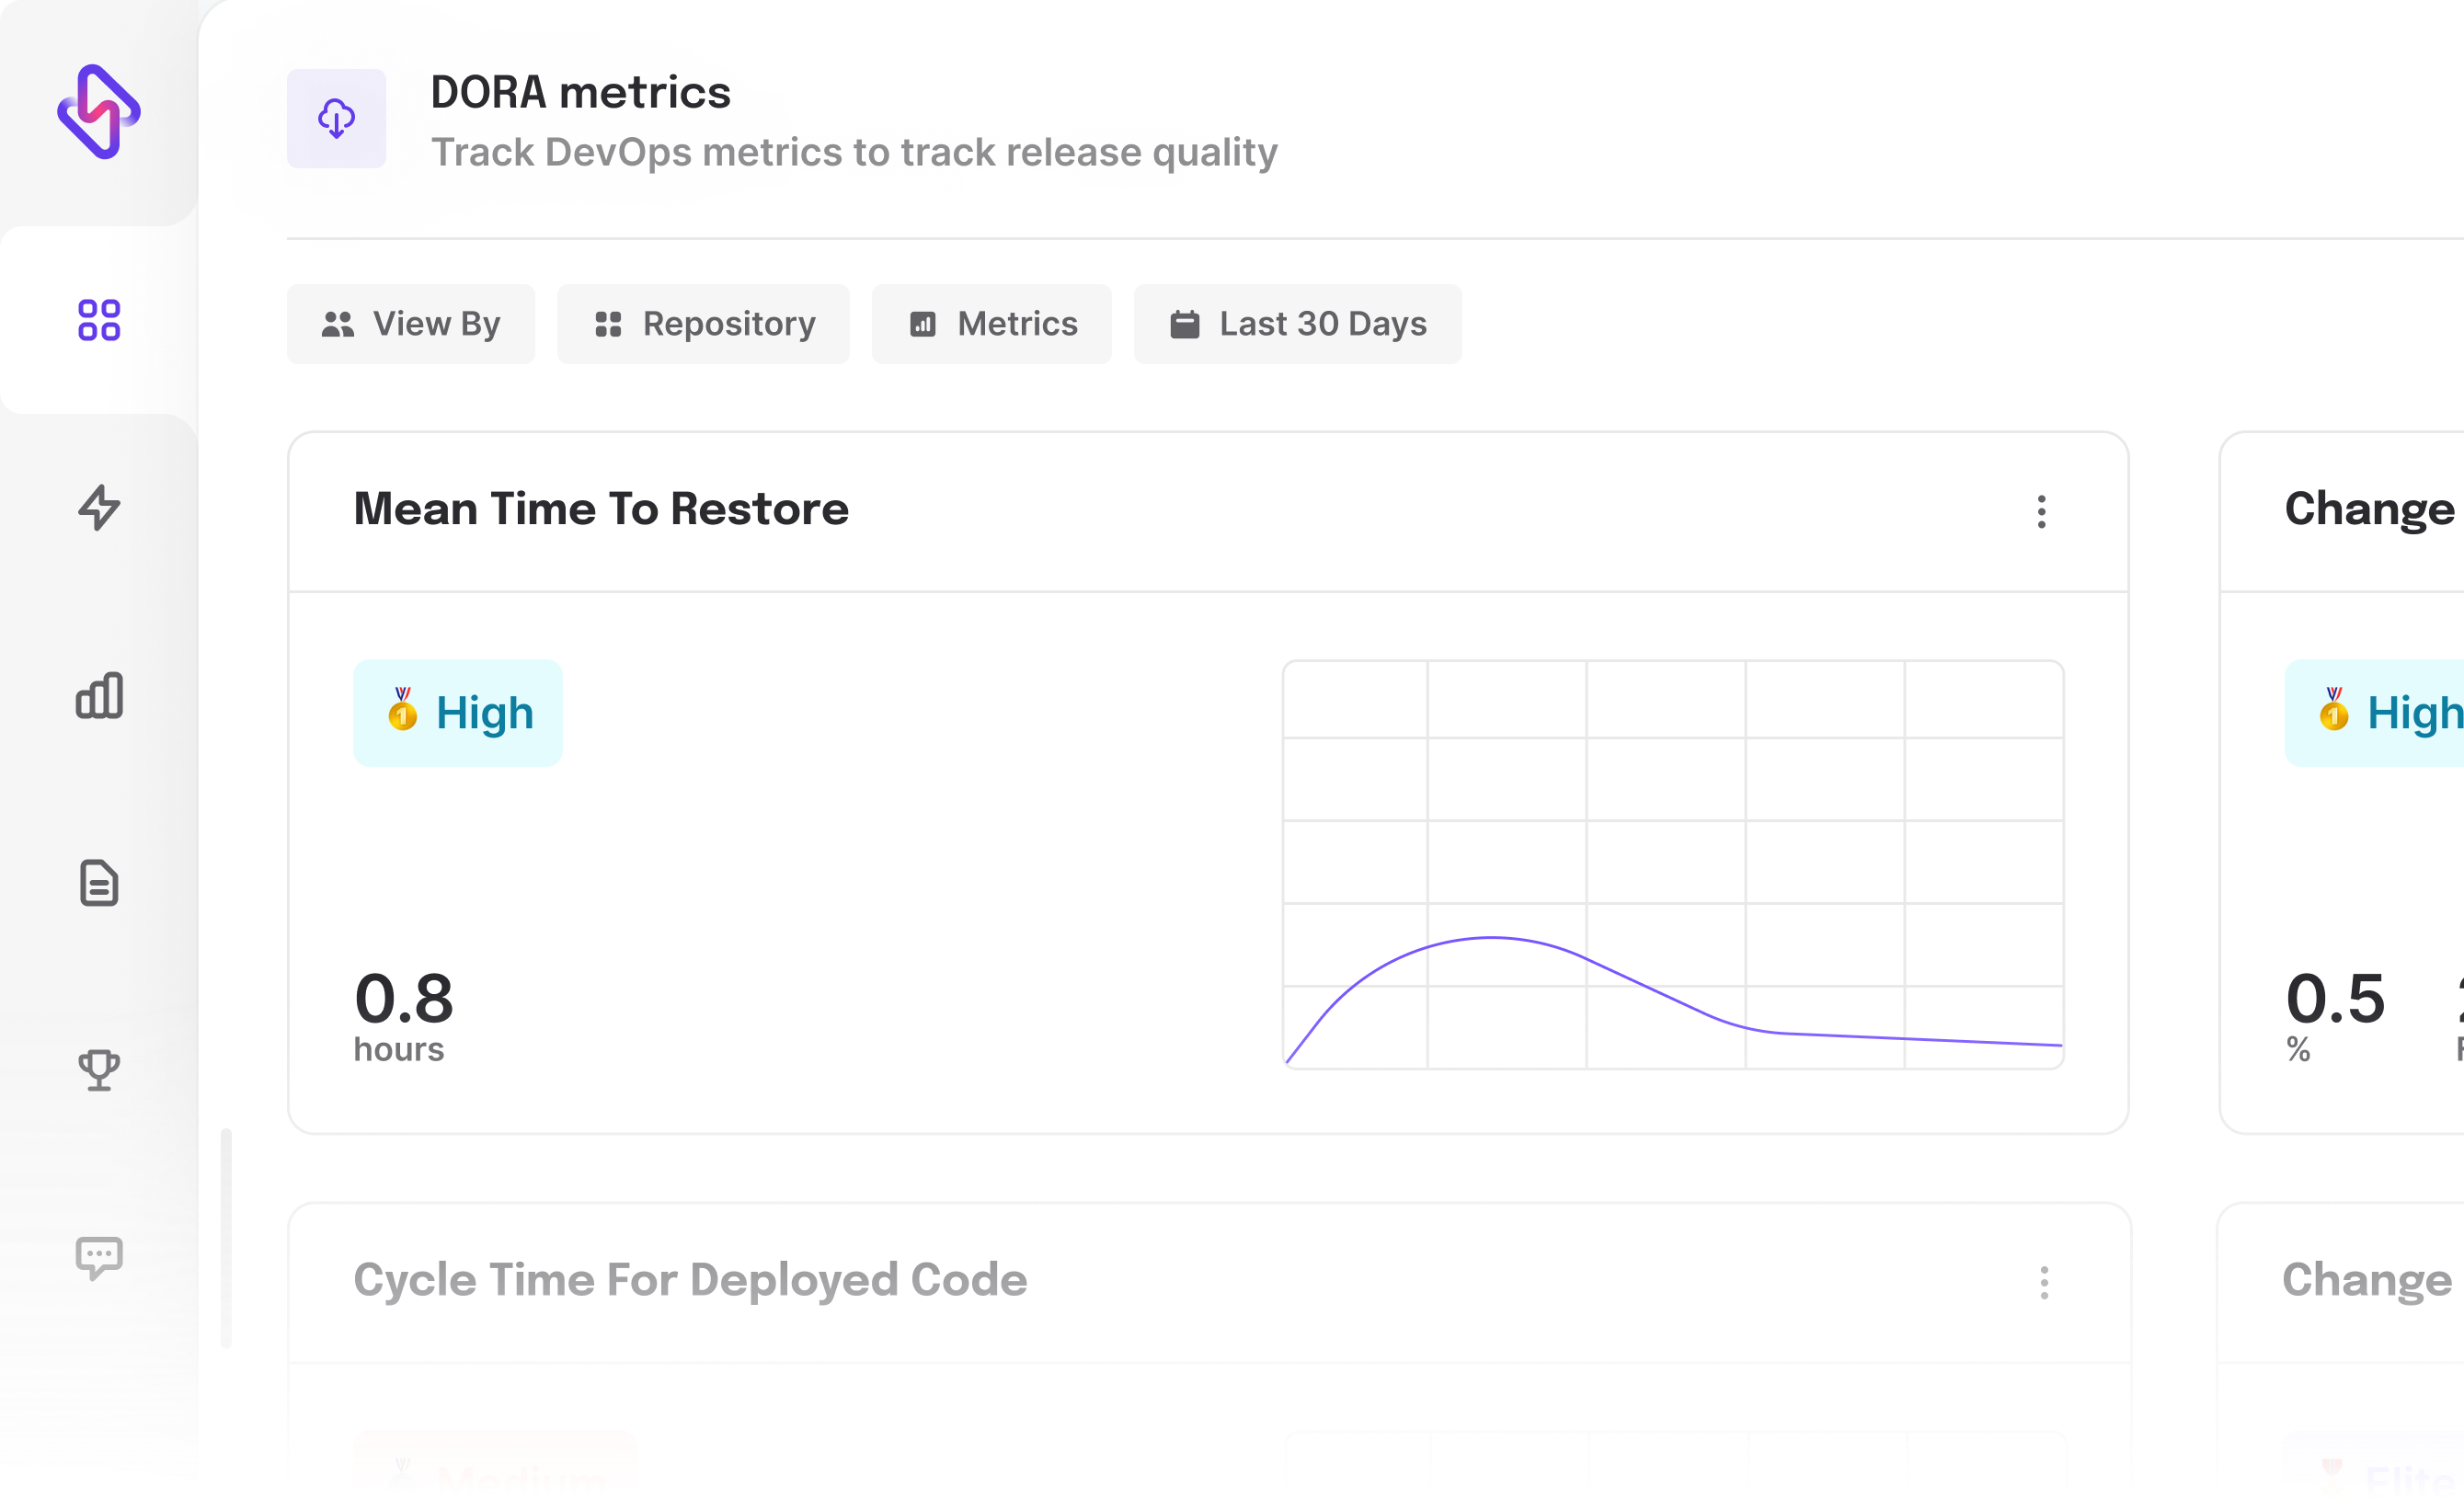Open the View By filter
Image resolution: width=2464 pixels, height=1498 pixels.
[410, 324]
